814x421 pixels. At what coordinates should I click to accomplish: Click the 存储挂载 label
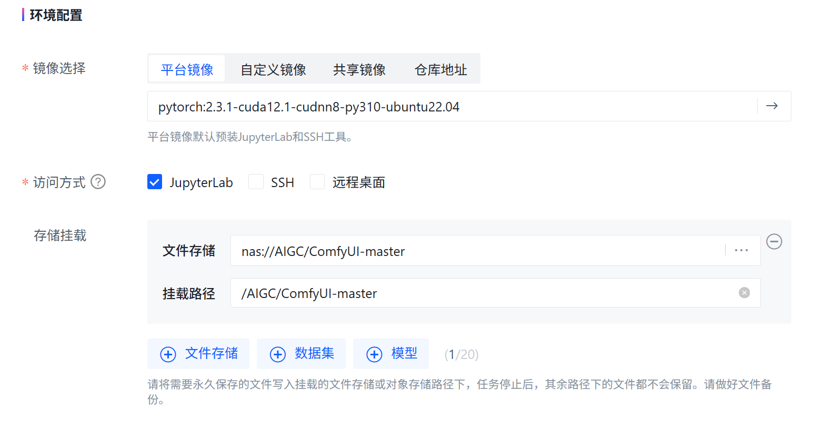click(x=59, y=235)
